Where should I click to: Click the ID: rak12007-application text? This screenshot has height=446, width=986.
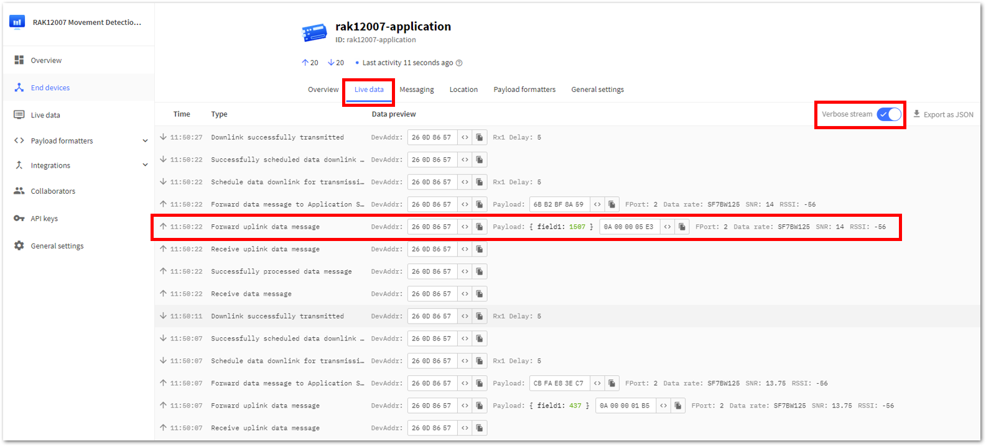click(x=376, y=40)
